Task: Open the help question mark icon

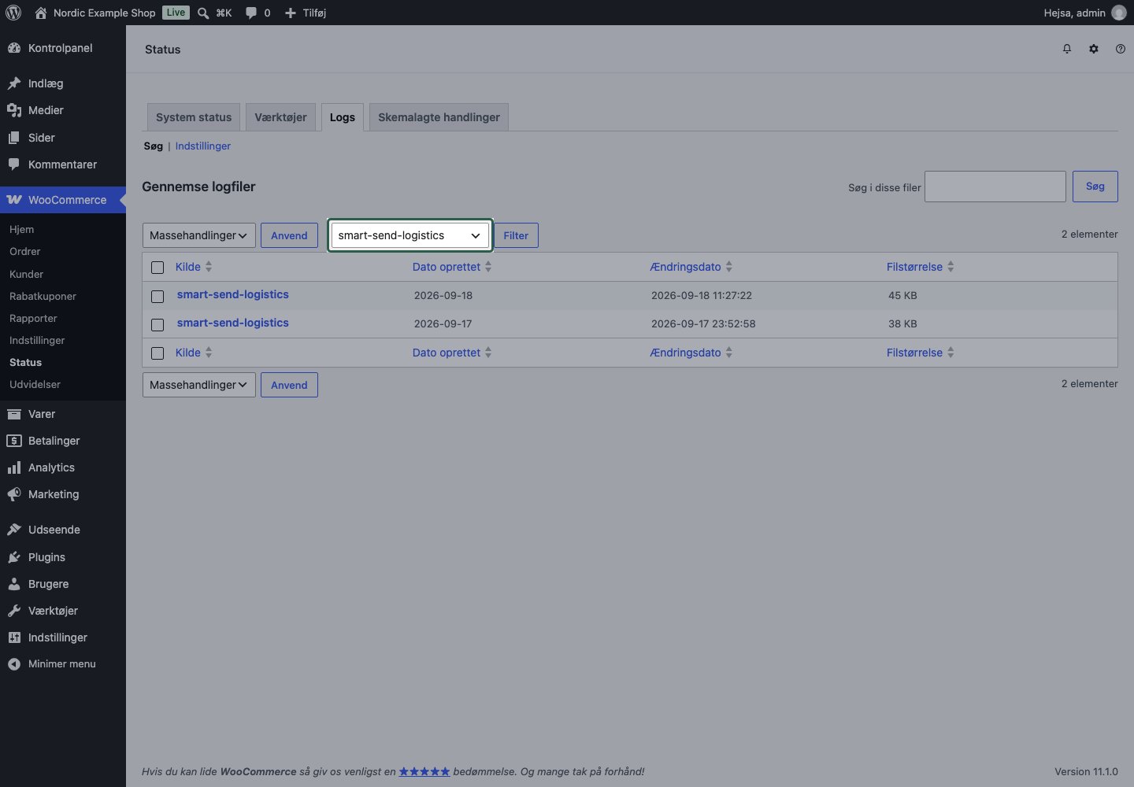Action: point(1121,49)
